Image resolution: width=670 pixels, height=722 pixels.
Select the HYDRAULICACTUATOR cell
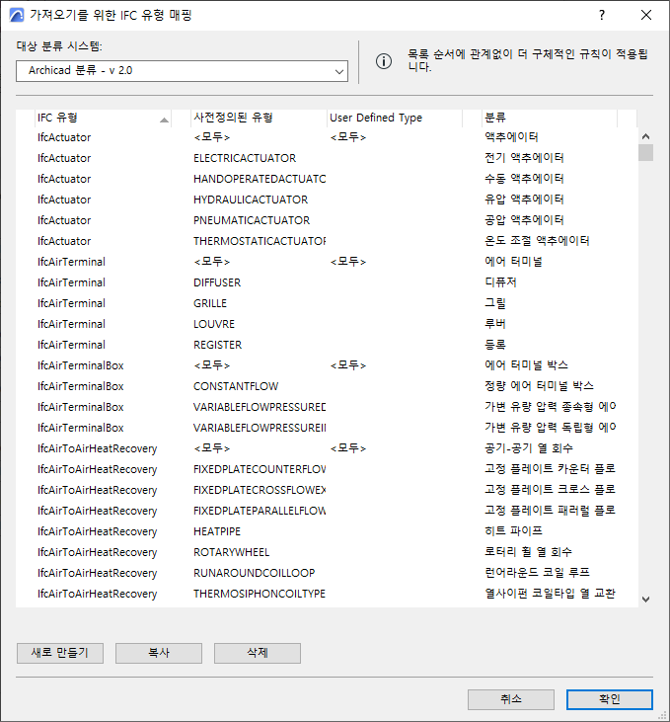pos(251,200)
